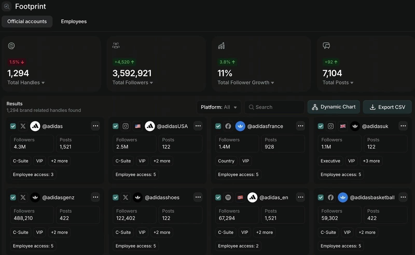
Task: Open the three-dot menu on @adidasUSA card
Action: tap(198, 126)
